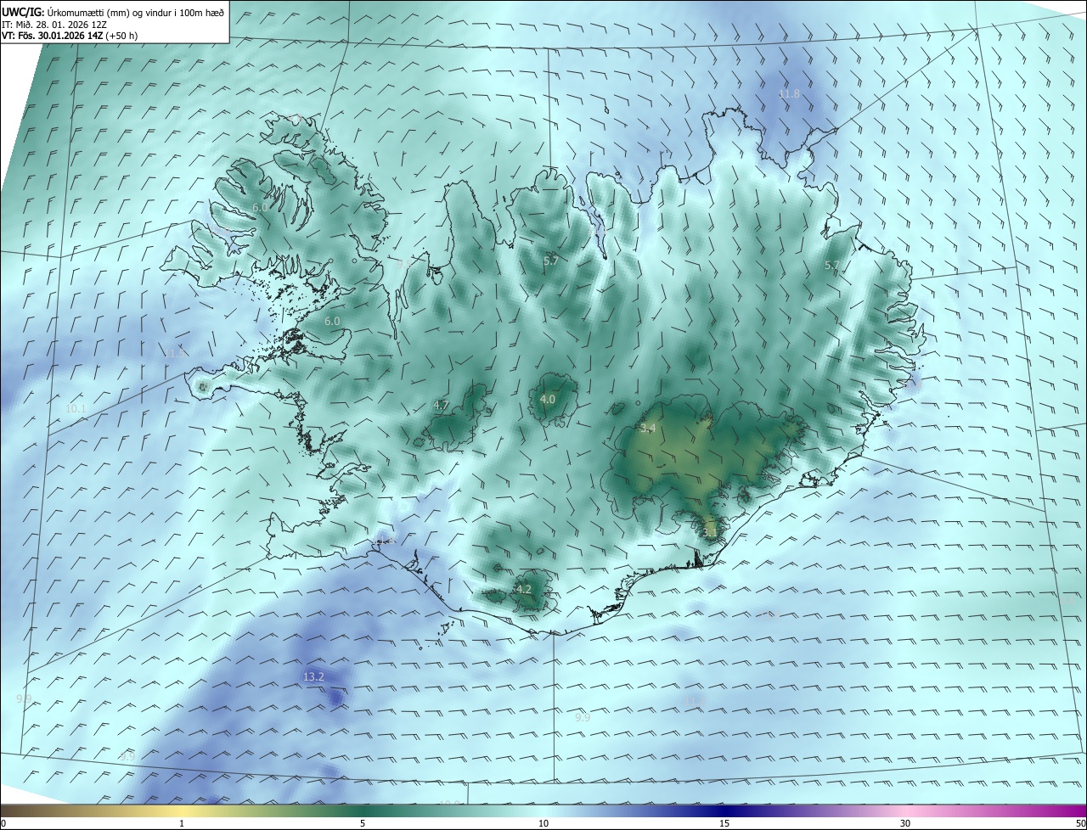Click the '4.0' value on the glacier
Image resolution: width=1087 pixels, height=830 pixels.
[x=548, y=399]
